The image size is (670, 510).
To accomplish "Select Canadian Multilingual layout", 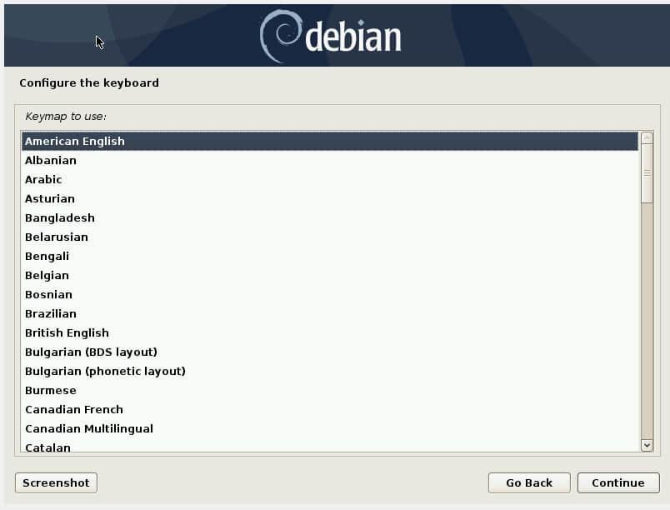I will pos(89,428).
